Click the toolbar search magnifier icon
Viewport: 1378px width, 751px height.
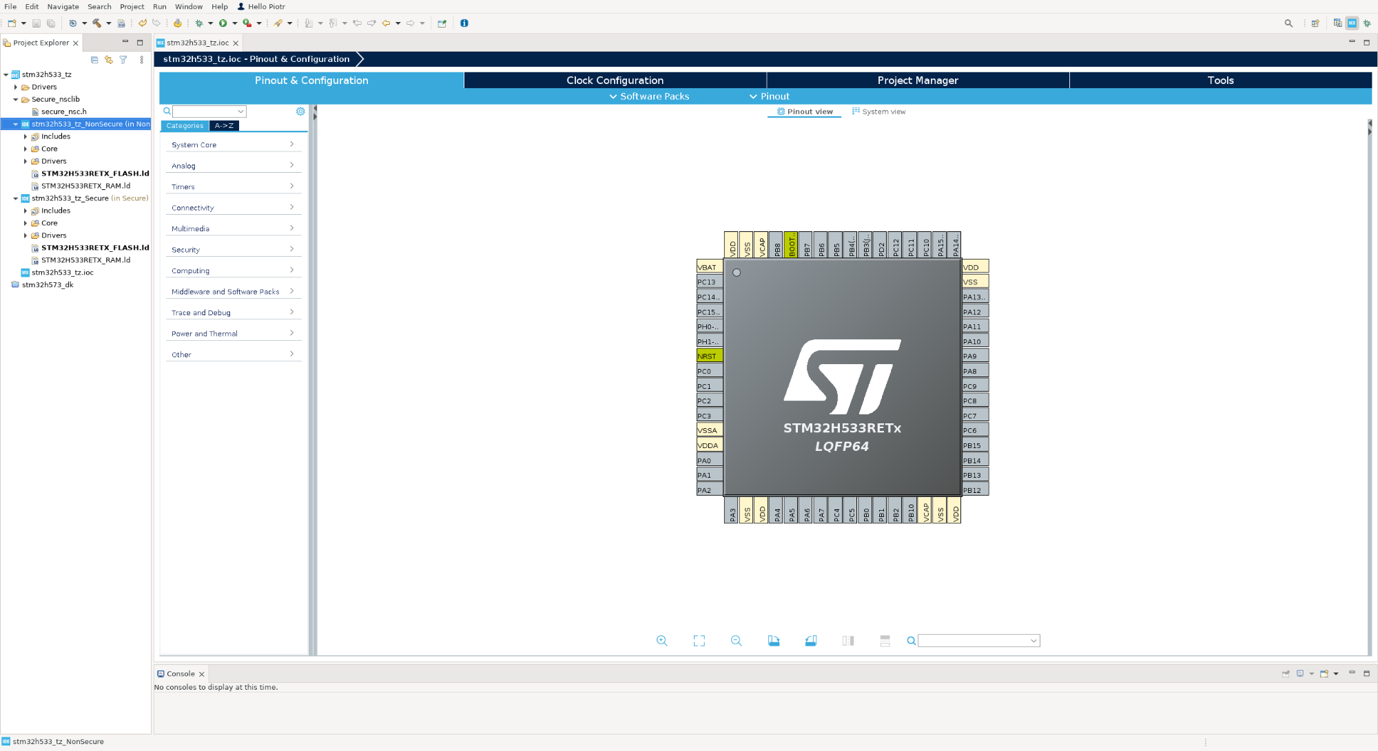tap(1288, 23)
